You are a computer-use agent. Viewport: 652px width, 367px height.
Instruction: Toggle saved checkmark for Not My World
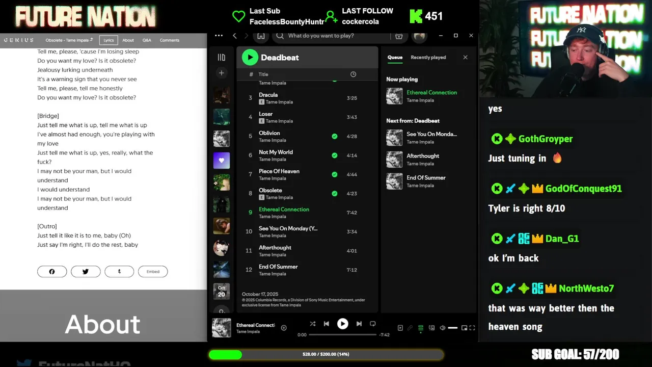tap(335, 155)
